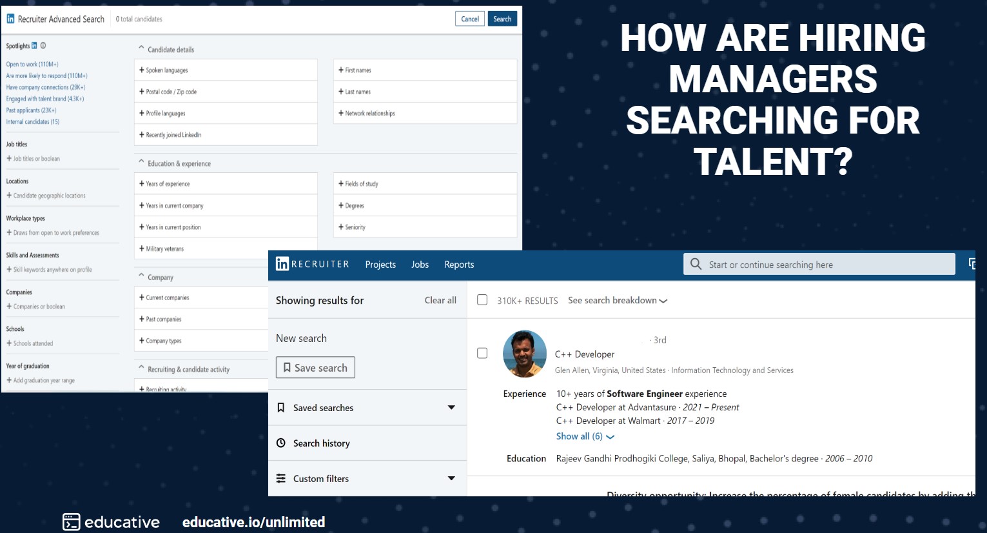Viewport: 987px width, 533px height.
Task: Click the Start or continue searching here field
Action: (x=819, y=264)
